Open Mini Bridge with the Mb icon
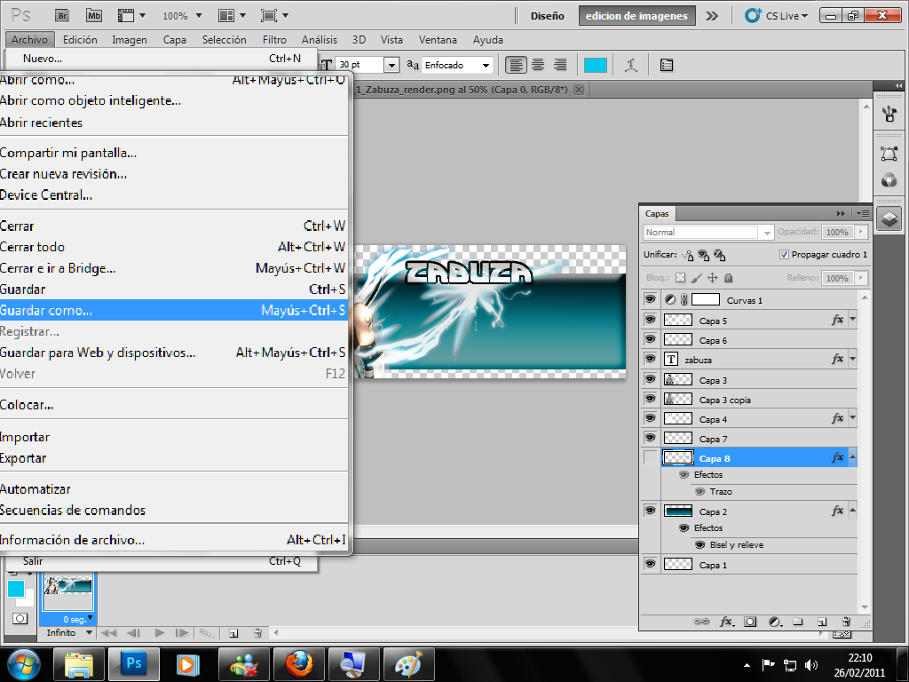The height and width of the screenshot is (682, 909). coord(94,16)
